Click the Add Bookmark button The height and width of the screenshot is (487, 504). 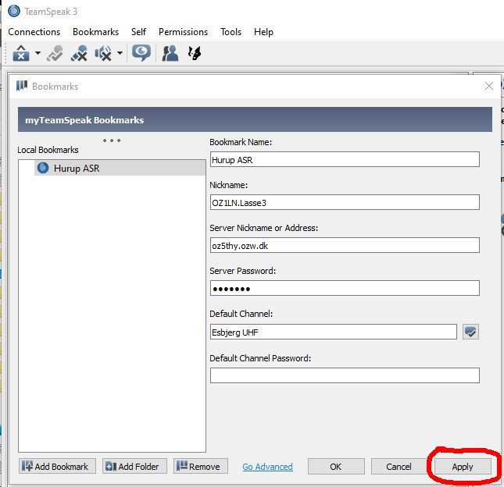(x=57, y=466)
